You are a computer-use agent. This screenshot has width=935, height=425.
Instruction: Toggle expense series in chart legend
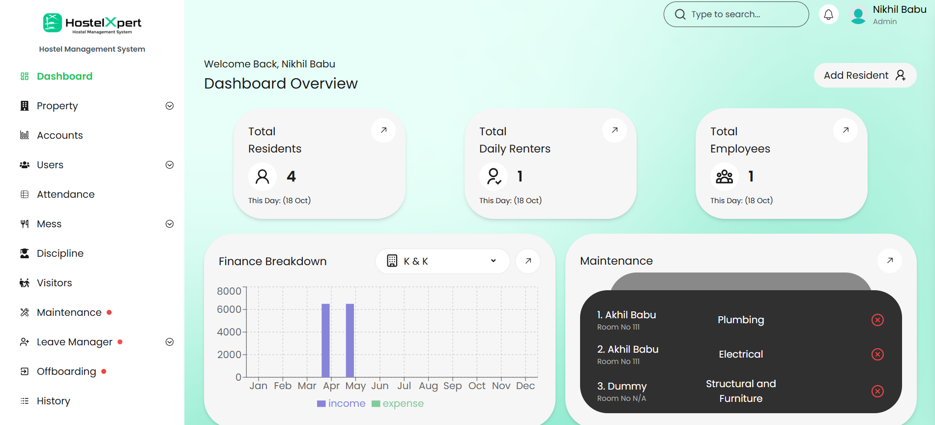click(x=398, y=404)
